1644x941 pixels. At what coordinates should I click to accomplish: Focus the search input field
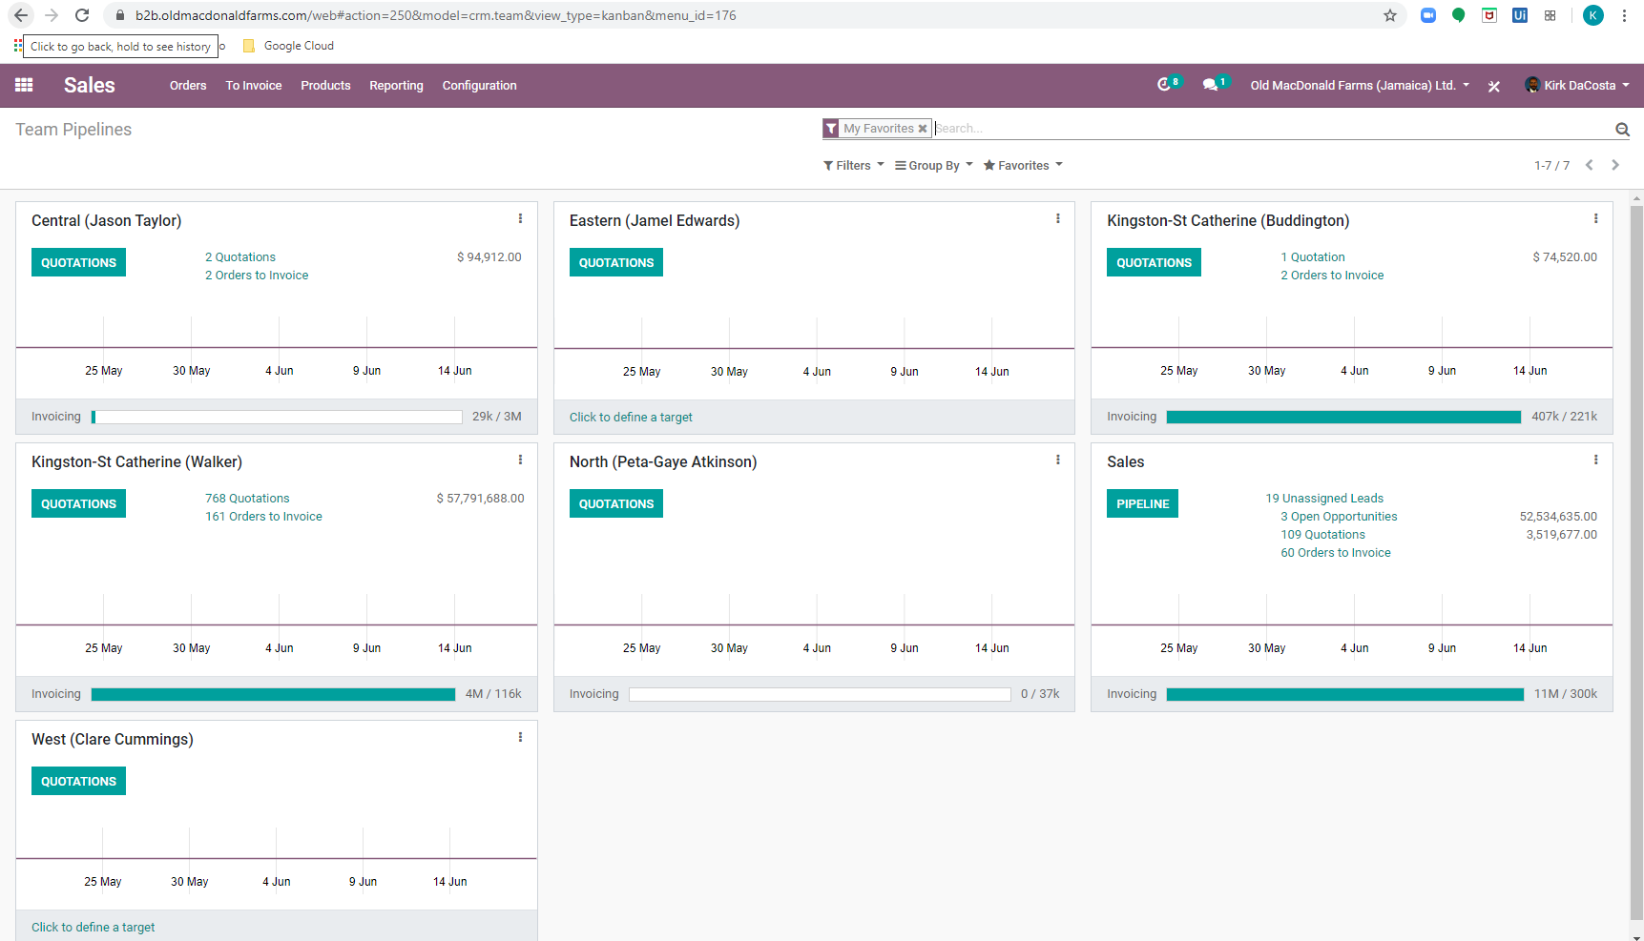click(x=1269, y=129)
